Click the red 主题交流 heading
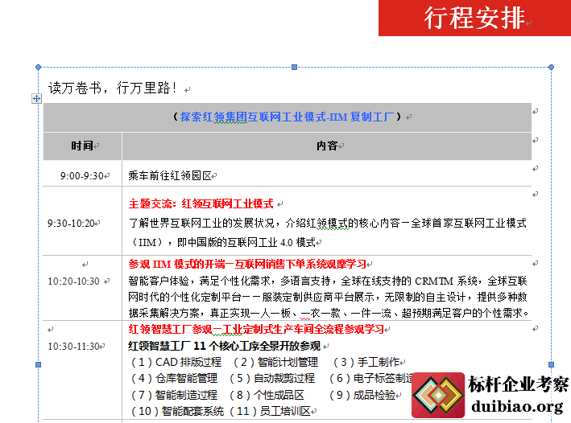Screen dimensions: 571x423 pos(201,203)
